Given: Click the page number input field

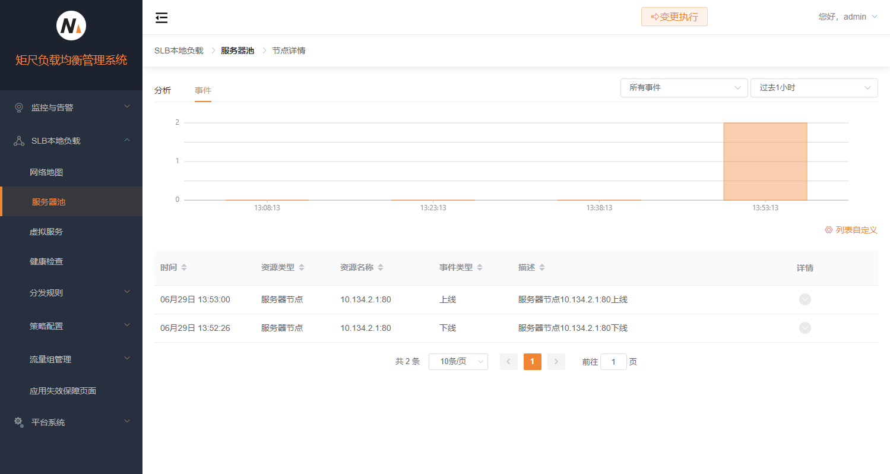Looking at the screenshot, I should (x=613, y=362).
